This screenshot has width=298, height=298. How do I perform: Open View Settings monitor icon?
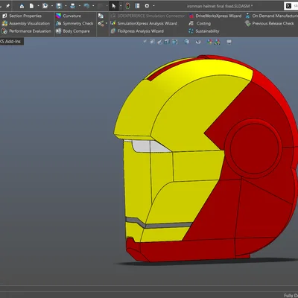229,42
